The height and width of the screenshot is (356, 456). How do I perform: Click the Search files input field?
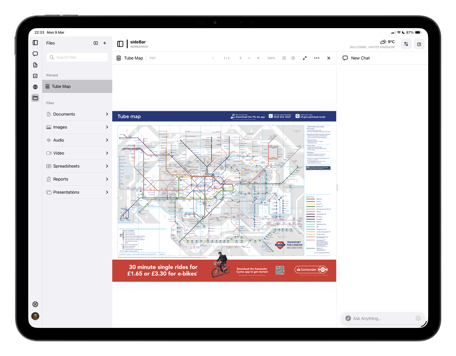pos(77,57)
